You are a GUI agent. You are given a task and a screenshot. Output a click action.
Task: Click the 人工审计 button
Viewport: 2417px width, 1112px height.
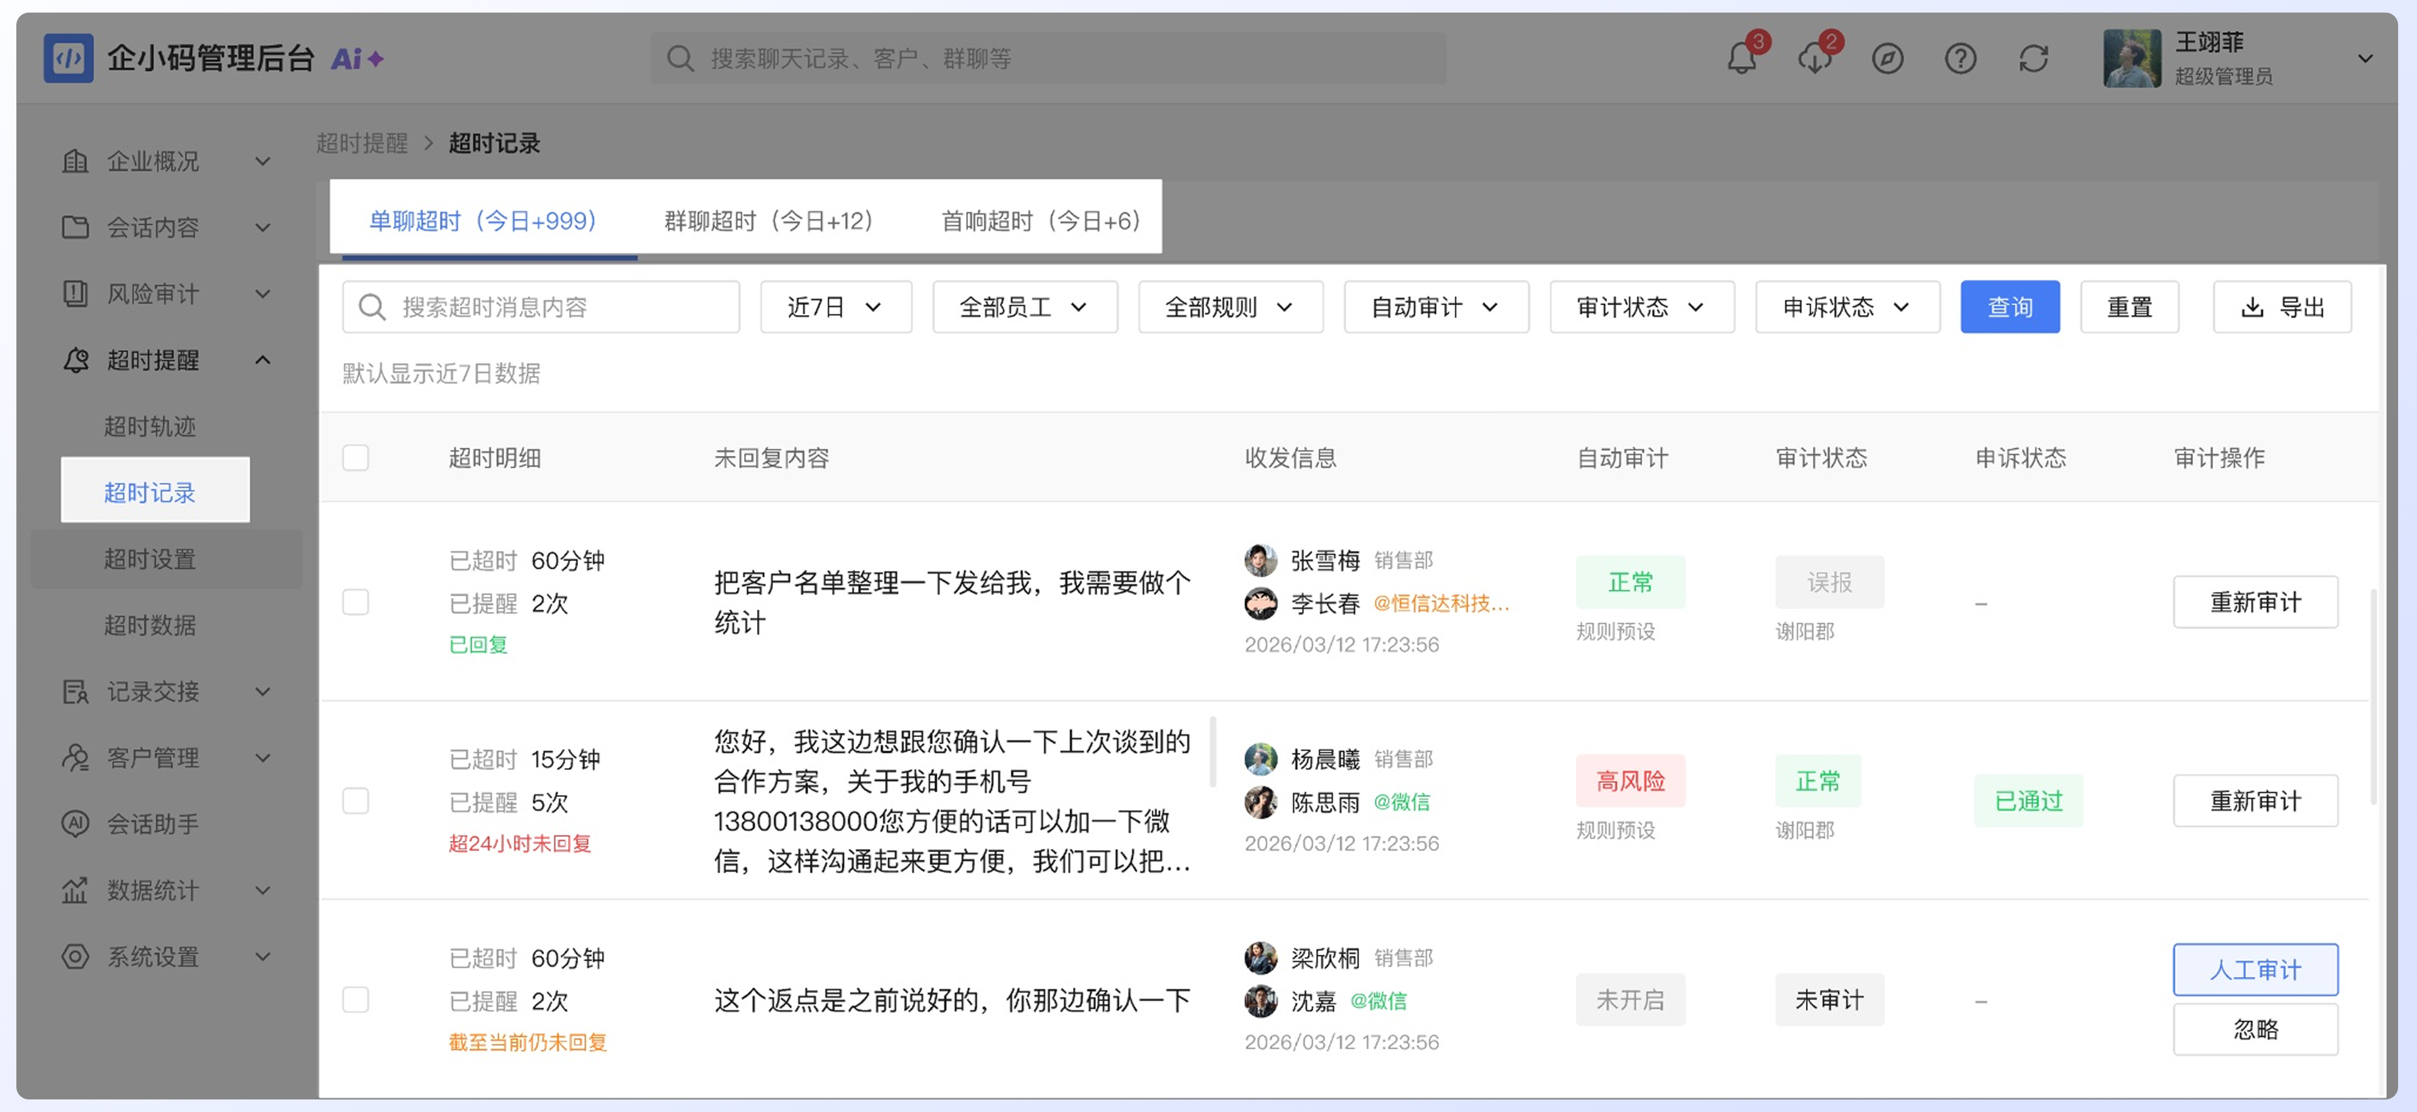point(2255,969)
